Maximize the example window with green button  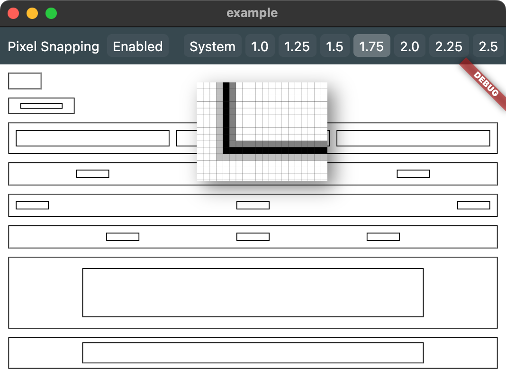(51, 14)
